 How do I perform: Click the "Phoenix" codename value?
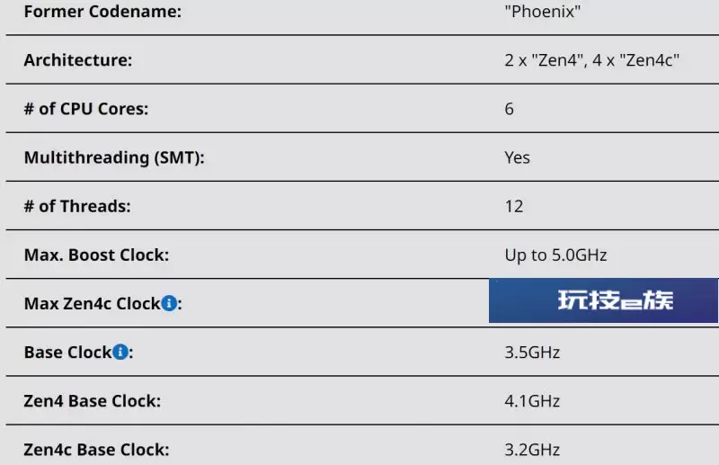tap(543, 12)
